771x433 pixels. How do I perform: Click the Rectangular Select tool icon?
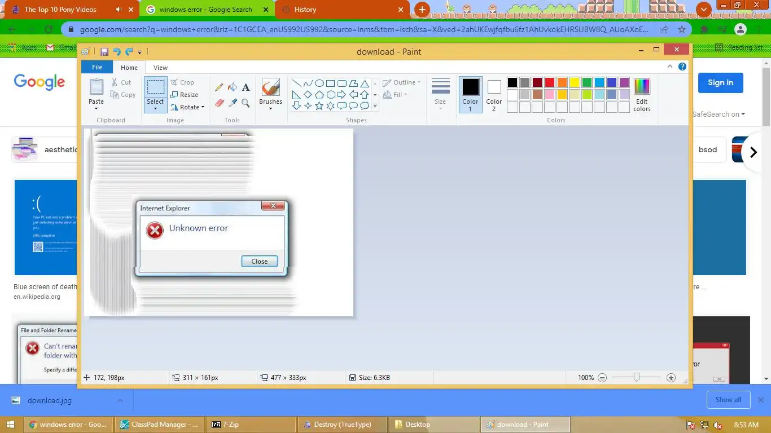(x=155, y=87)
